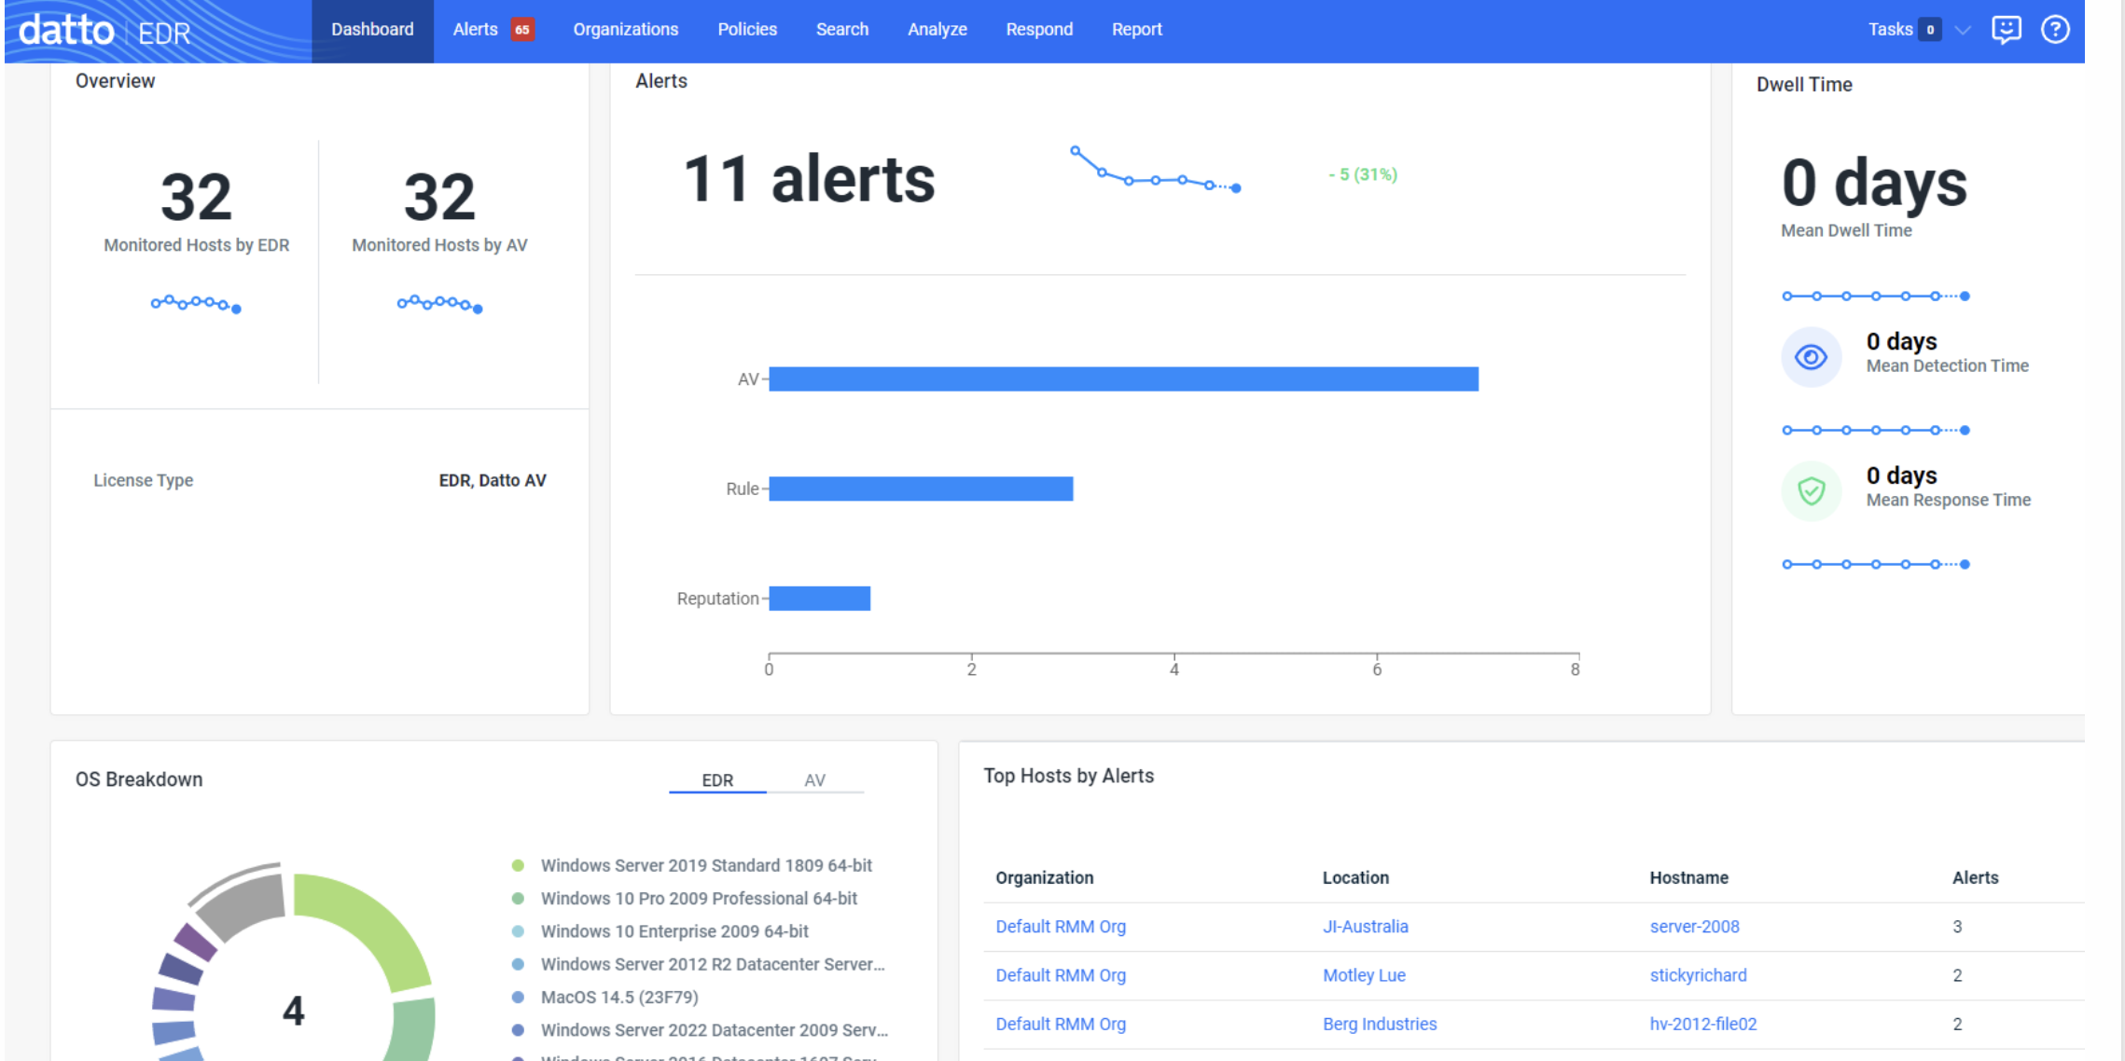Click the Mean Response Time sparkline
2125x1061 pixels.
1876,565
